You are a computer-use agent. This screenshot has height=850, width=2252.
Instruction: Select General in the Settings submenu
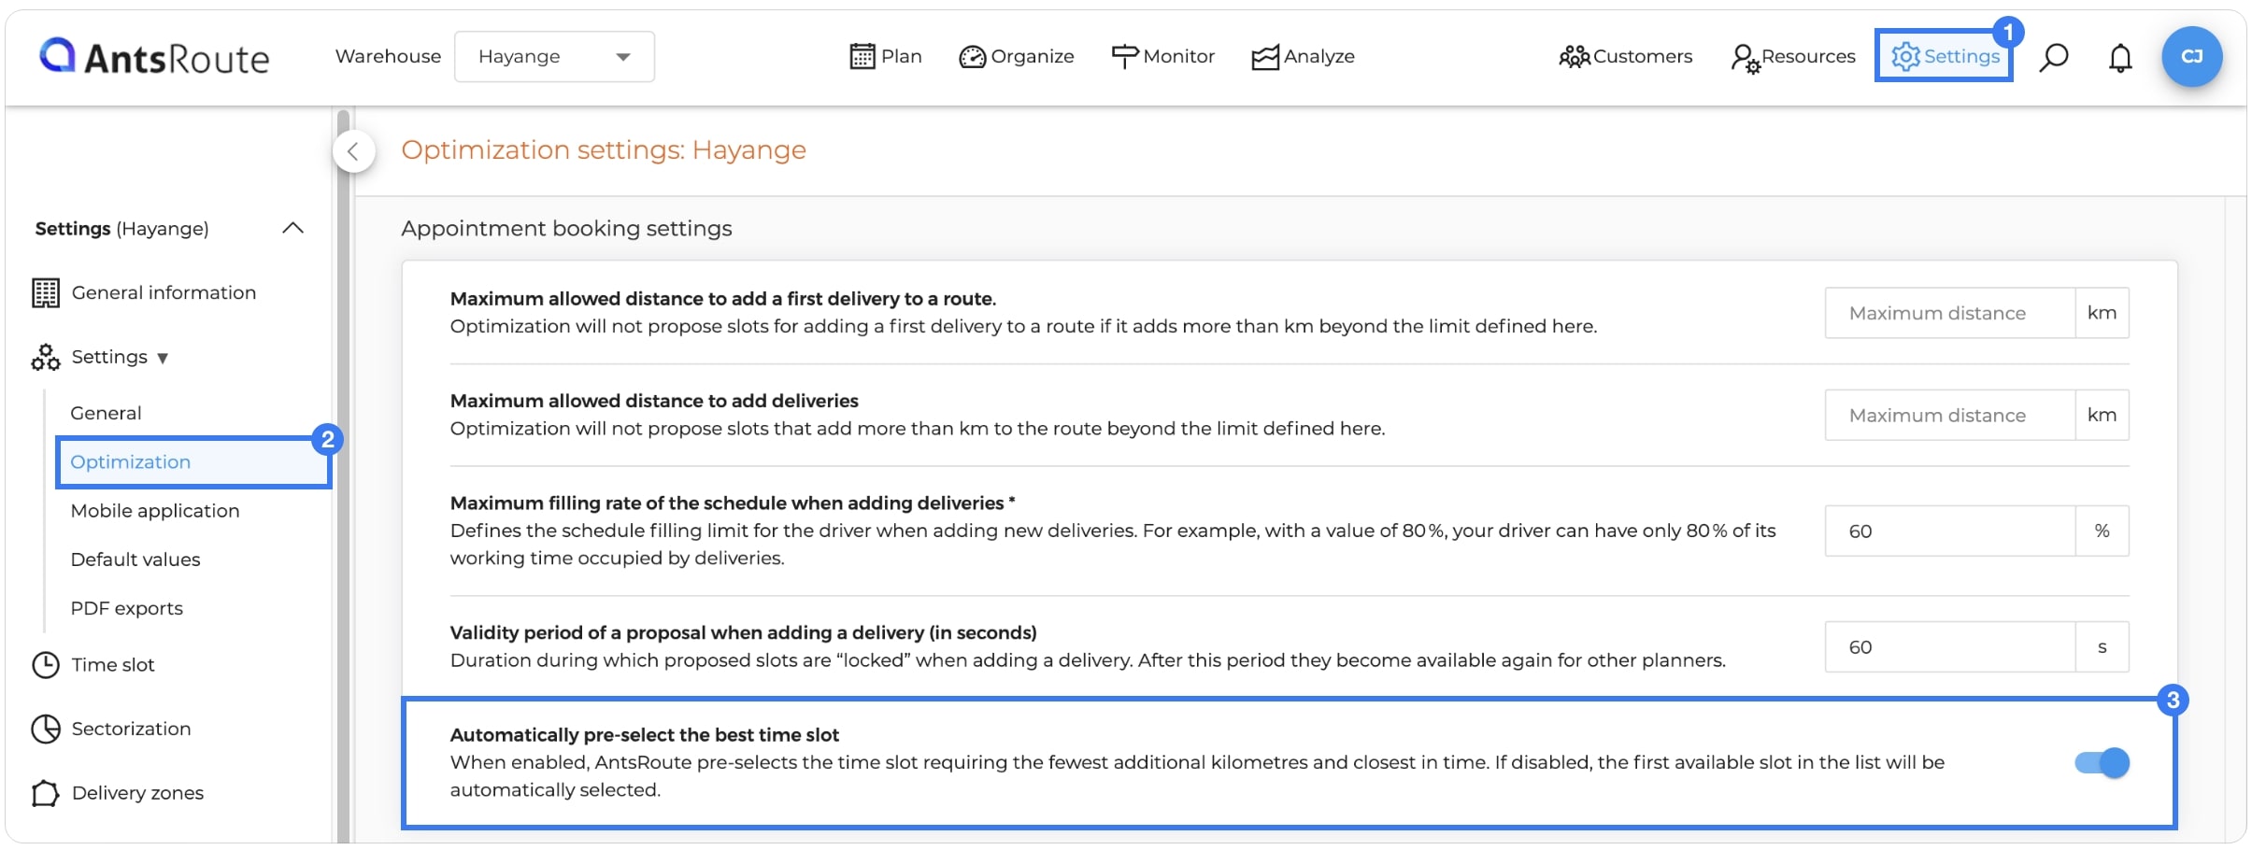point(106,413)
